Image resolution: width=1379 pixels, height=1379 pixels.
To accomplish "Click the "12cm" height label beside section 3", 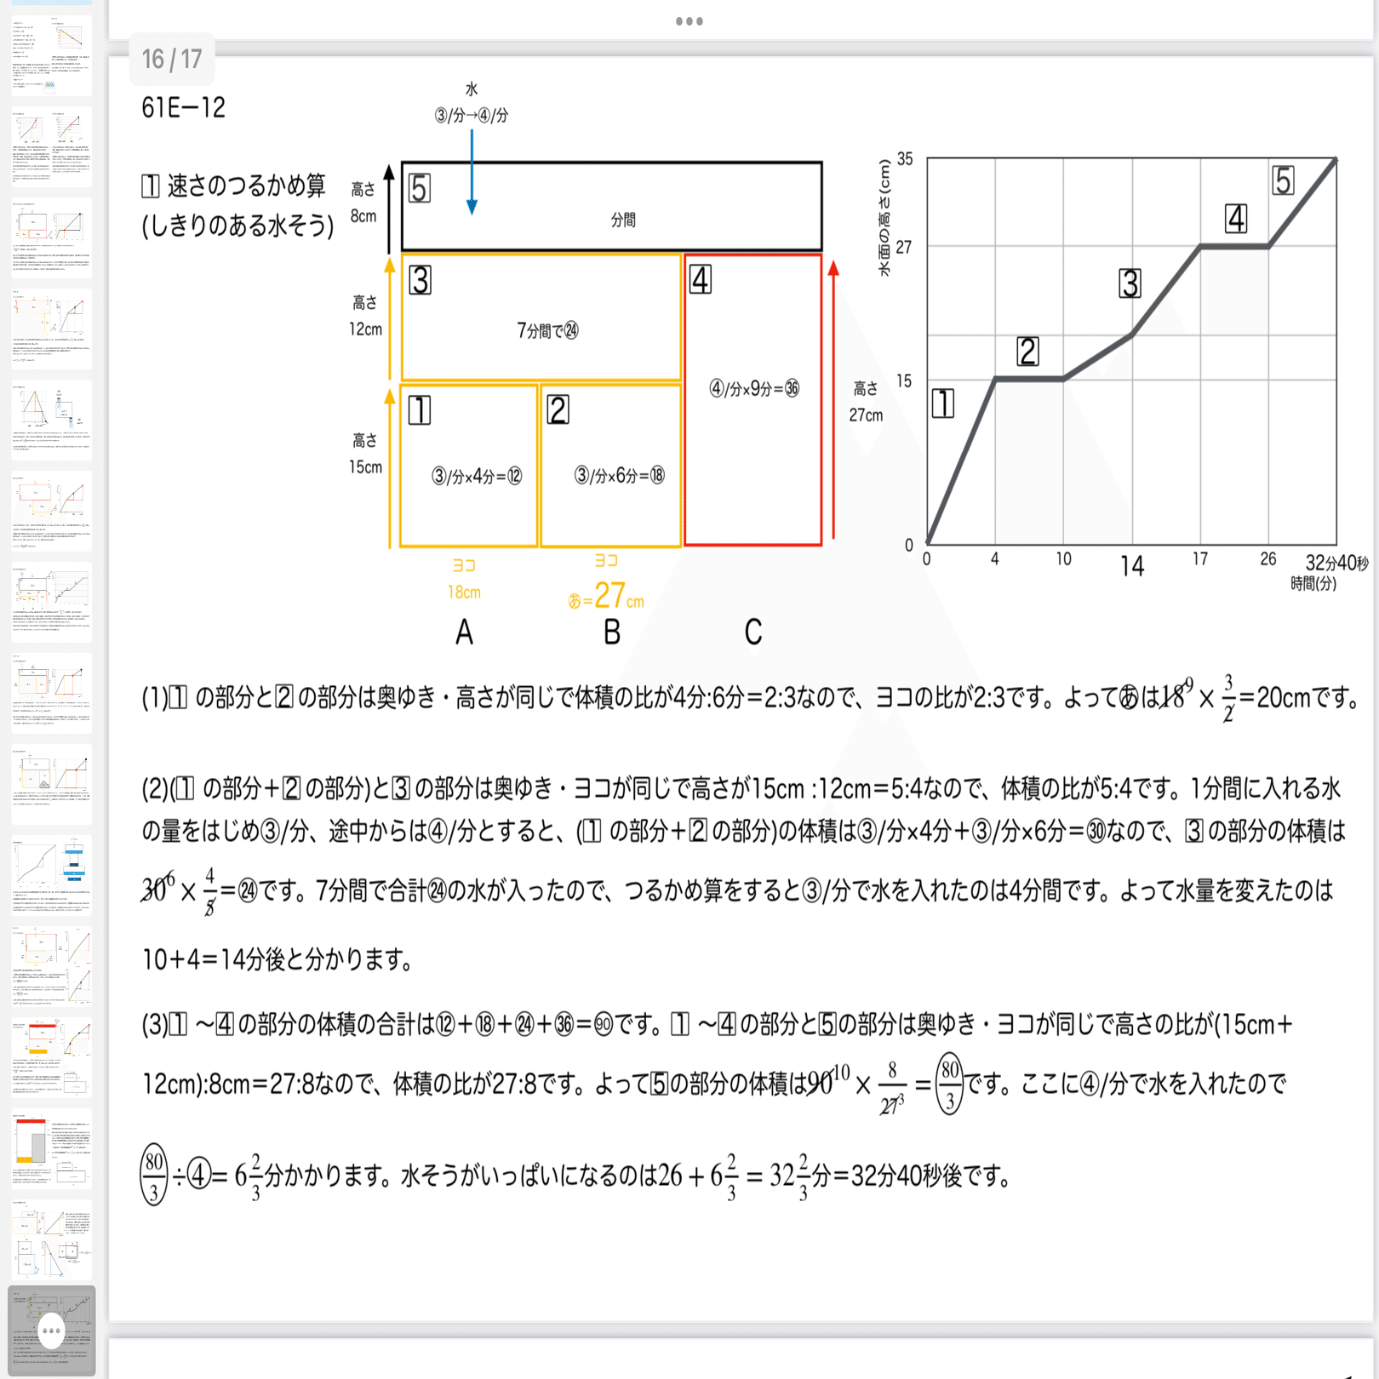I will click(x=366, y=329).
